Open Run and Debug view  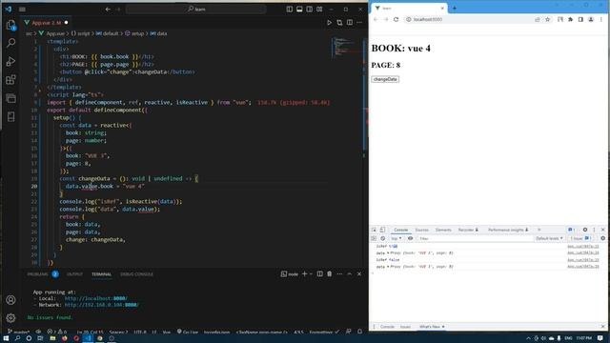click(x=10, y=61)
